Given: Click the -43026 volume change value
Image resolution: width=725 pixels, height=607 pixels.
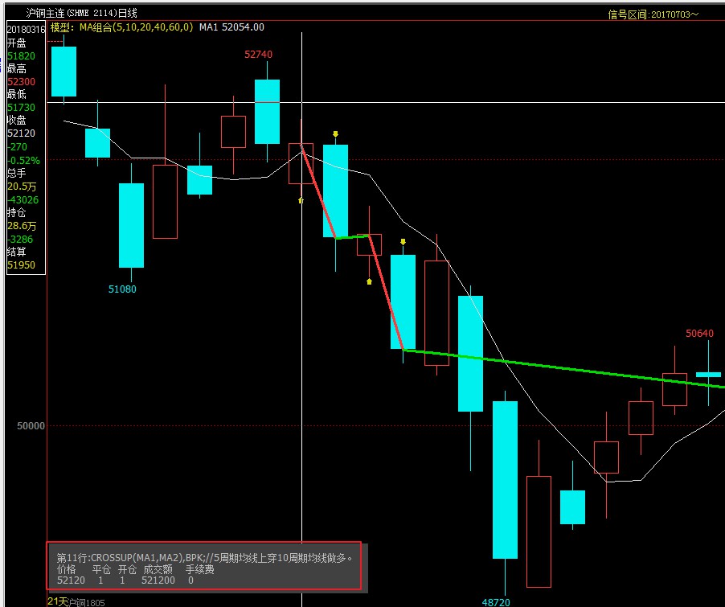Looking at the screenshot, I should tap(23, 200).
